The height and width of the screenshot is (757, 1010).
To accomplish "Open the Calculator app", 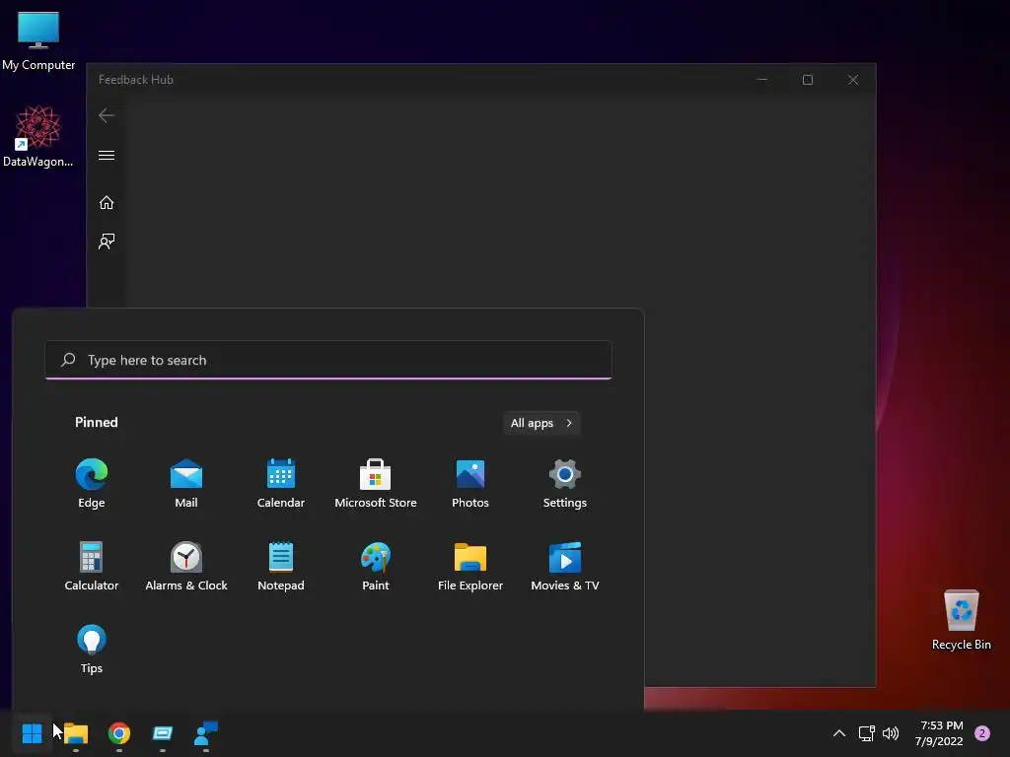I will click(92, 567).
